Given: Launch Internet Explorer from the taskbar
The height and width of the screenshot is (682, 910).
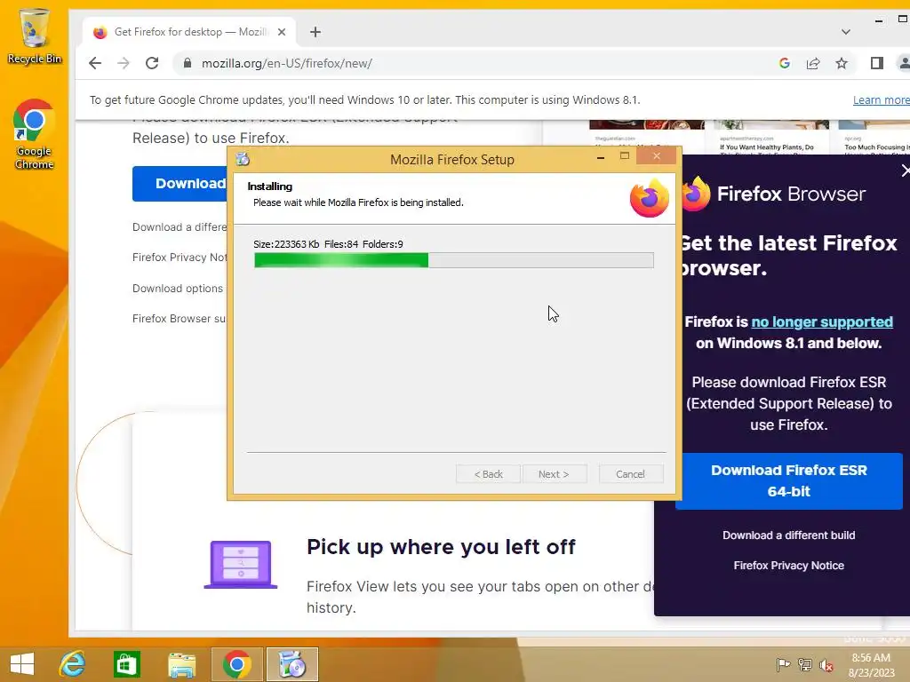Looking at the screenshot, I should (73, 664).
